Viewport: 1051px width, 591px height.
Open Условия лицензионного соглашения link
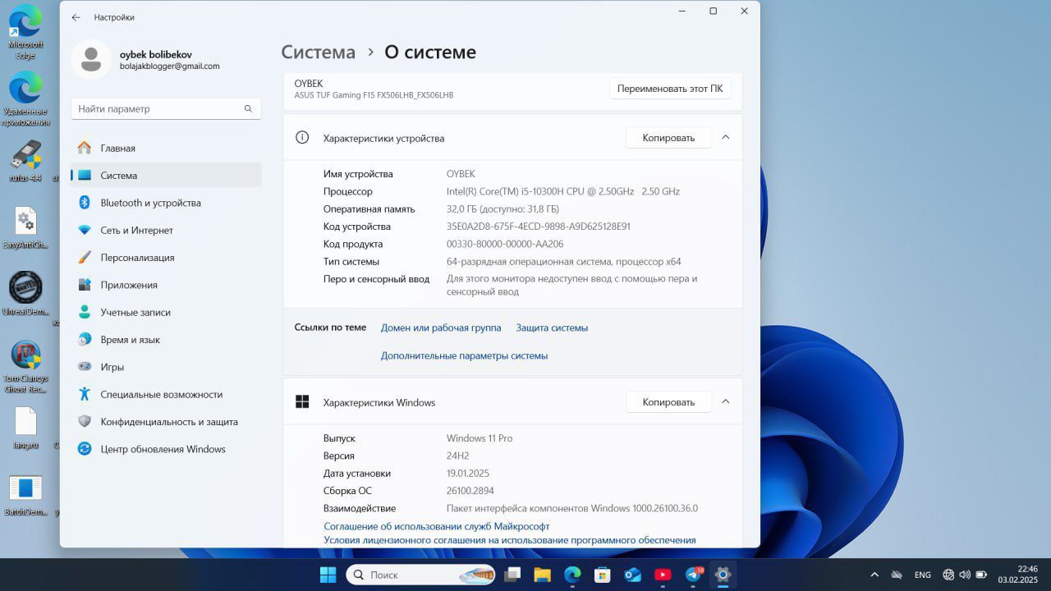point(510,540)
